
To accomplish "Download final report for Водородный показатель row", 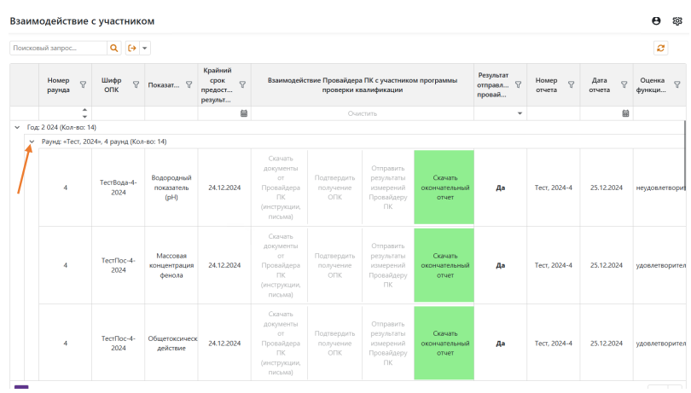I will (x=444, y=188).
